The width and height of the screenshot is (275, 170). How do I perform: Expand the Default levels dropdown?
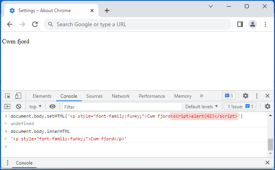(201, 107)
